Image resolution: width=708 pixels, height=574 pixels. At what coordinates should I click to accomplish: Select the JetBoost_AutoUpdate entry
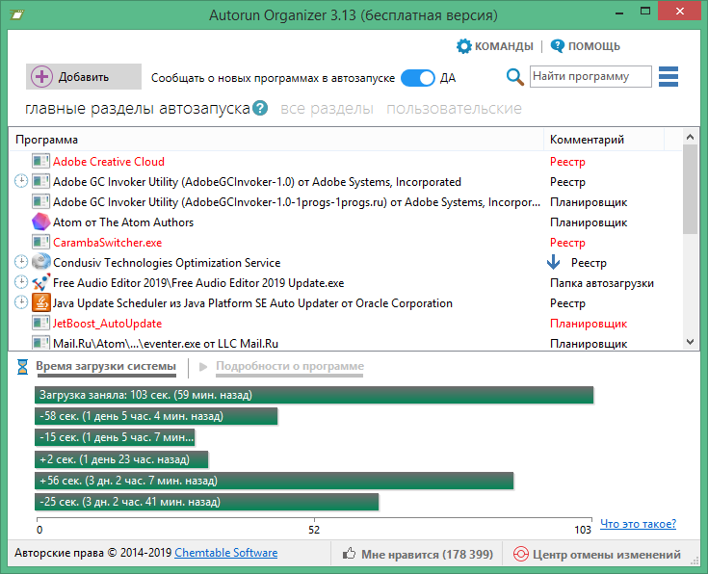coord(108,324)
